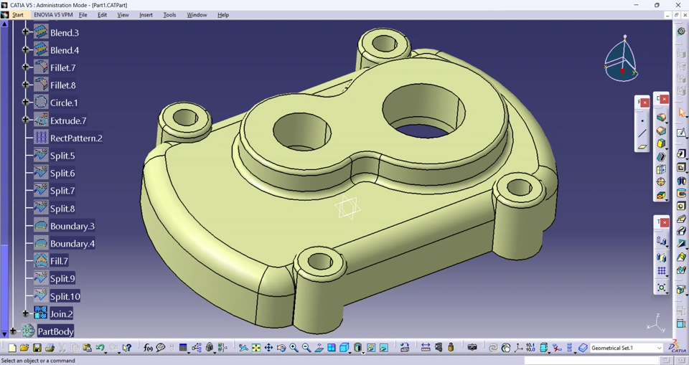Click the Normal View icon
The height and width of the screenshot is (365, 689).
point(319,348)
